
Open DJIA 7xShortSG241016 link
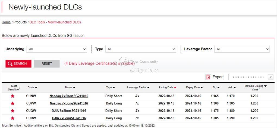click(69, 111)
